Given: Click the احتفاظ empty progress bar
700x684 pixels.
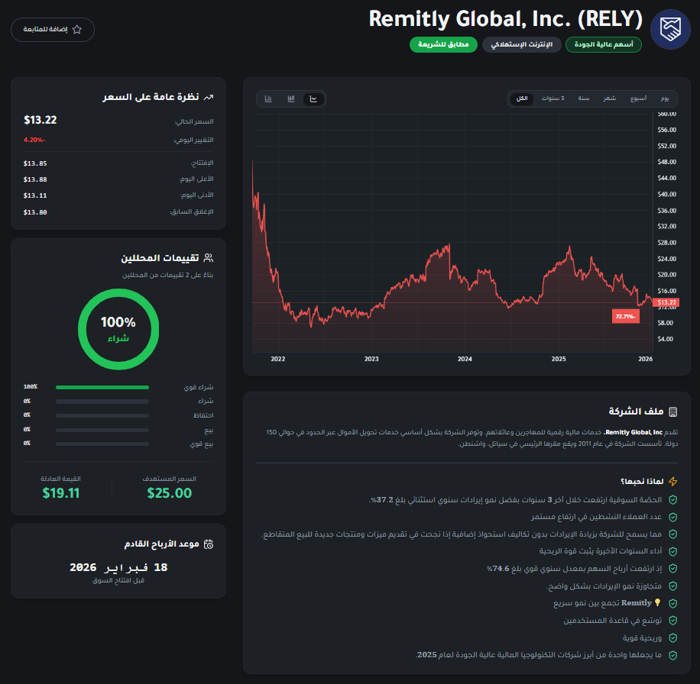Looking at the screenshot, I should (102, 415).
